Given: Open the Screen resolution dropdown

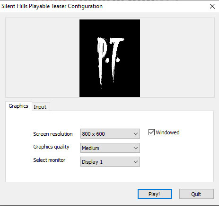Looking at the screenshot, I should coord(110,134).
